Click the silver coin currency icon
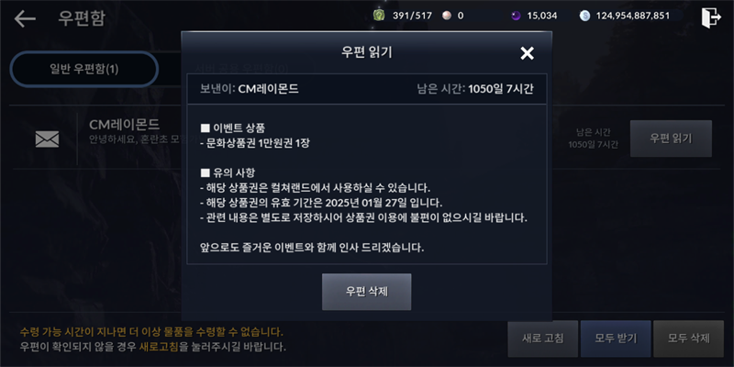This screenshot has height=367, width=734. (x=584, y=16)
